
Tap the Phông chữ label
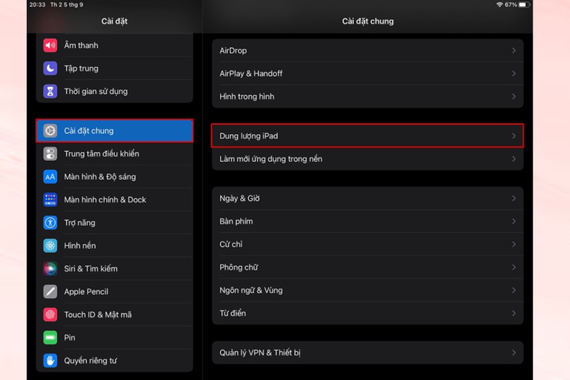(239, 267)
